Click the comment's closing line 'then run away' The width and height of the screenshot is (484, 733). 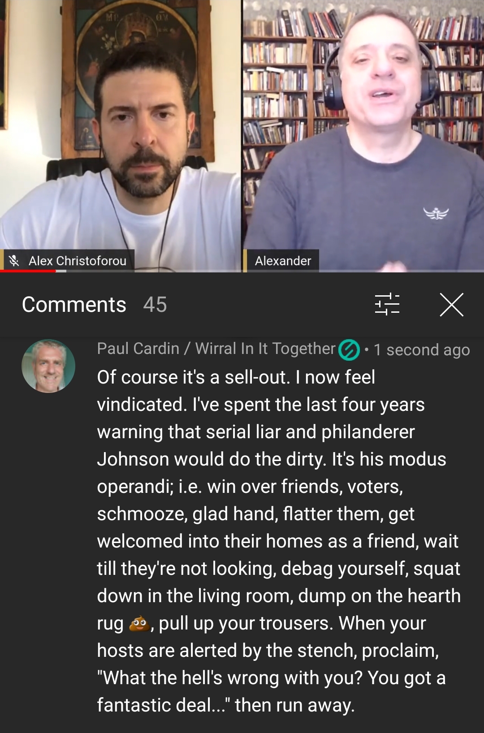pyautogui.click(x=294, y=705)
